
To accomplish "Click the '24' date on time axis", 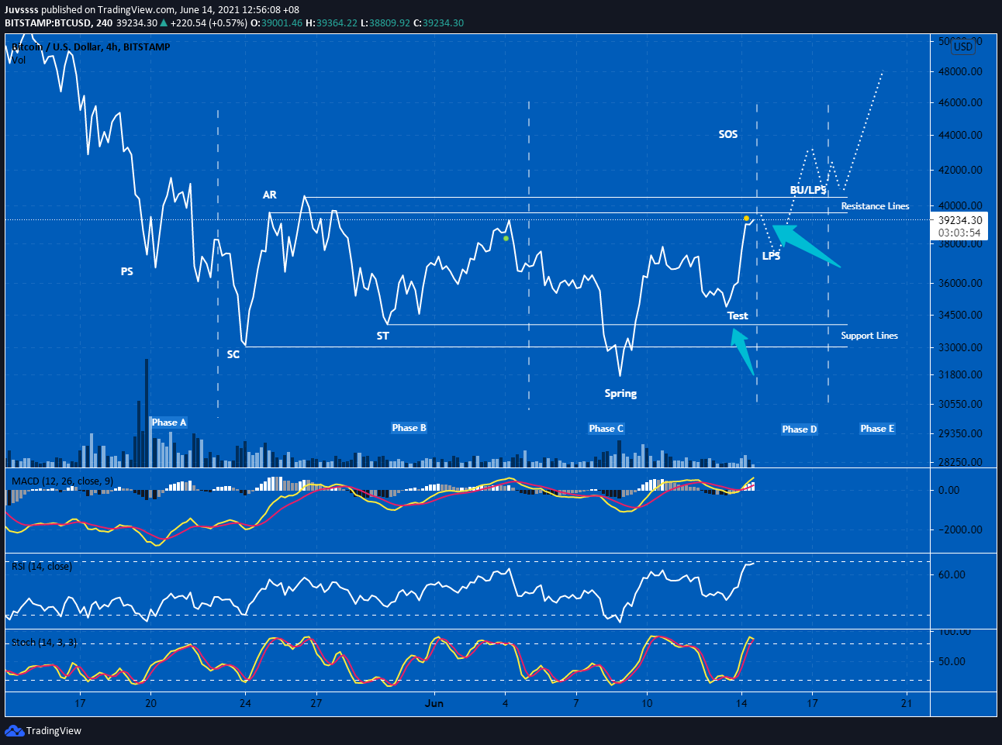I will [245, 703].
